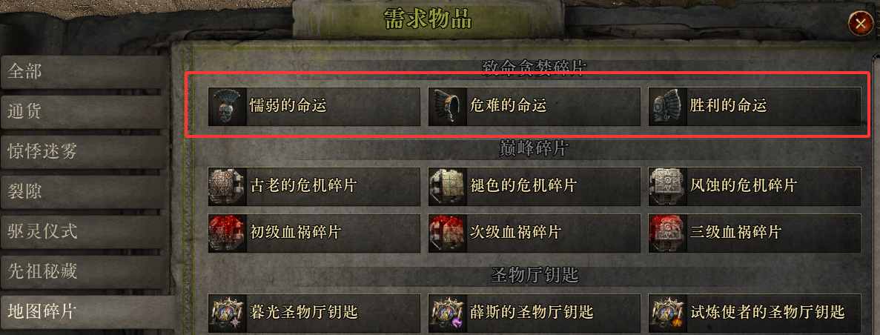Select the 薛斯的圣物厅钥匙 item

tap(535, 313)
